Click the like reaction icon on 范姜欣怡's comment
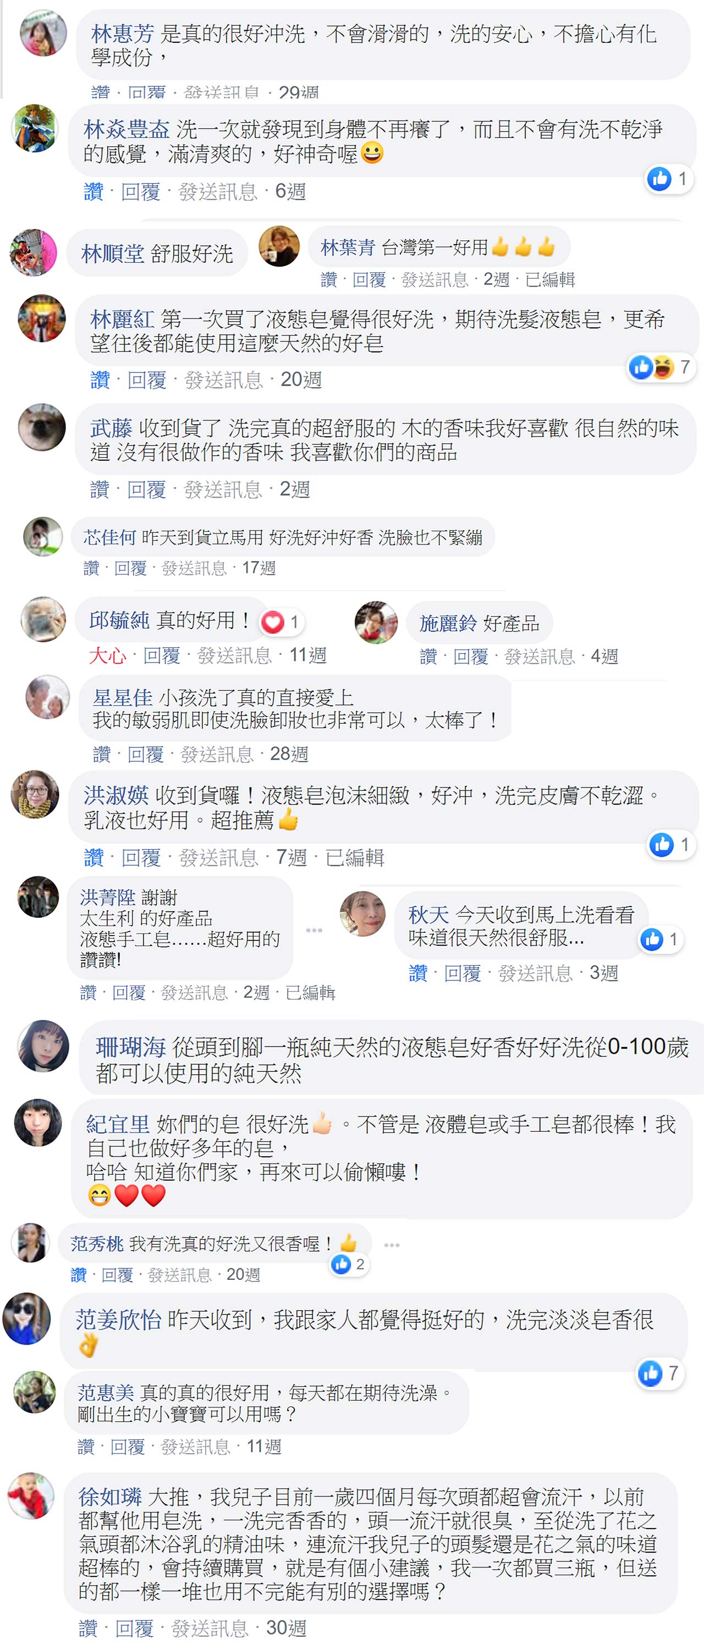The image size is (704, 1650). click(650, 1373)
